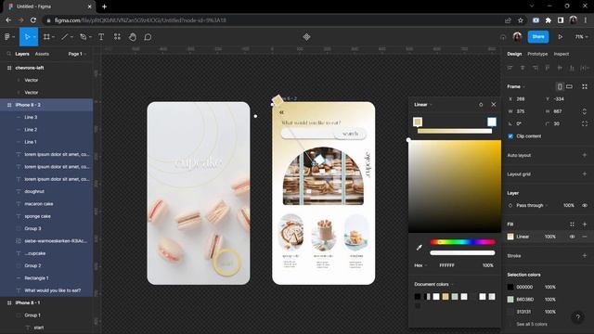Open the Move tool options arrow

coord(34,37)
